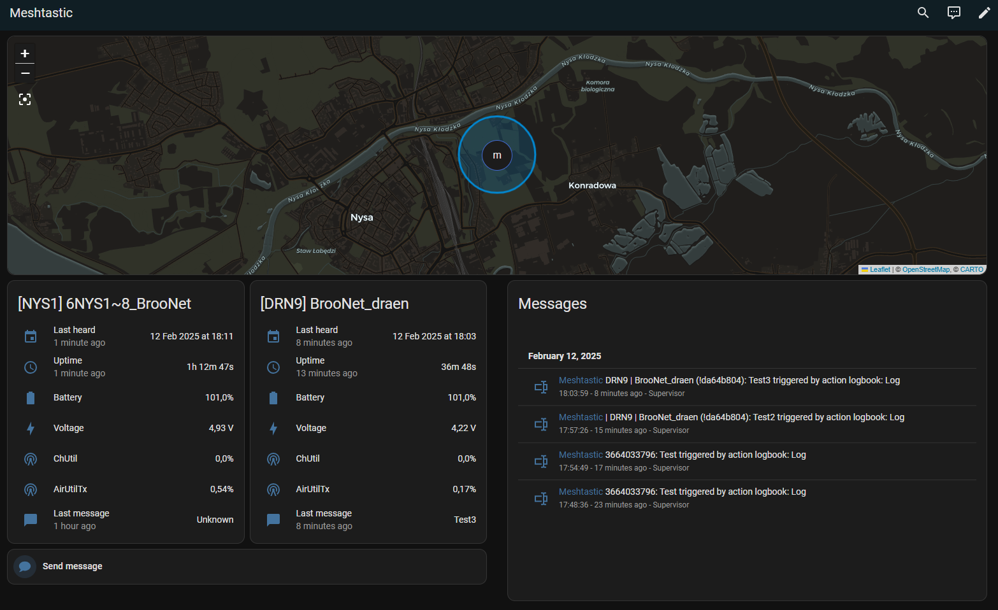Click the 'm' node marker on map
998x610 pixels.
[x=497, y=155]
